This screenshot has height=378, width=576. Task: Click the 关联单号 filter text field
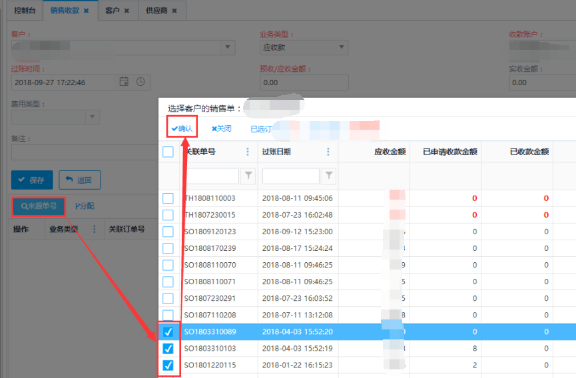click(210, 176)
